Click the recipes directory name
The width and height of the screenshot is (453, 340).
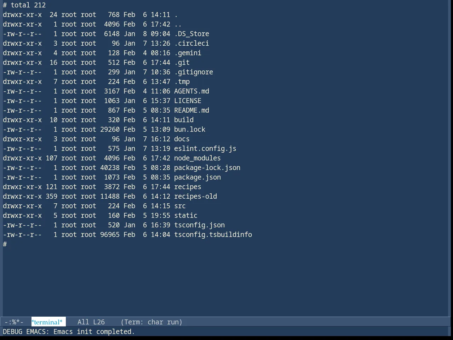pos(188,187)
